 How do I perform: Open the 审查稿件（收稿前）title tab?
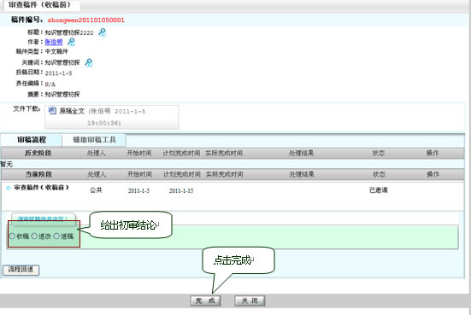[39, 5]
